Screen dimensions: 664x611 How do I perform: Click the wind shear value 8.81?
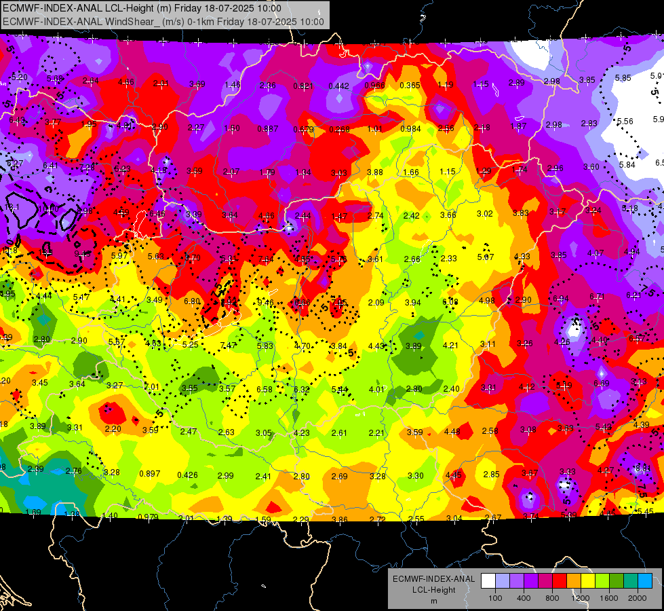point(643,468)
